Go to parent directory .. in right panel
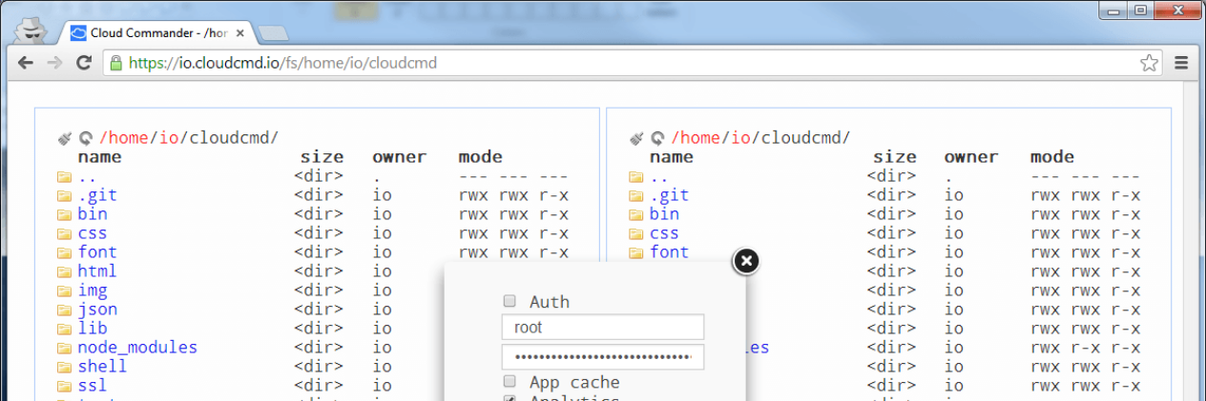Screen dimensions: 1206x401 (659, 176)
